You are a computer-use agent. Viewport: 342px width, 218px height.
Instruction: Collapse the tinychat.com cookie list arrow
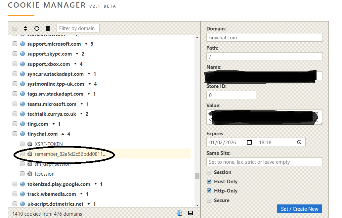(63, 134)
